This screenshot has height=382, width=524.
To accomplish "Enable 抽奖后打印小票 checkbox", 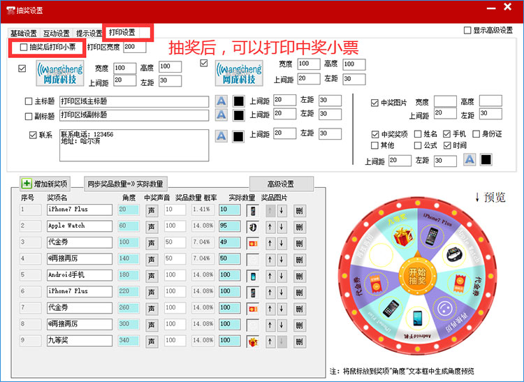I will [x=24, y=47].
